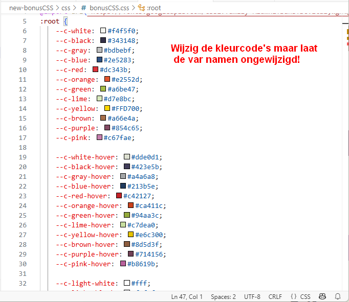Image resolution: width=349 pixels, height=302 pixels.
Task: Change indentation via Spaces: 2
Action: point(223,296)
